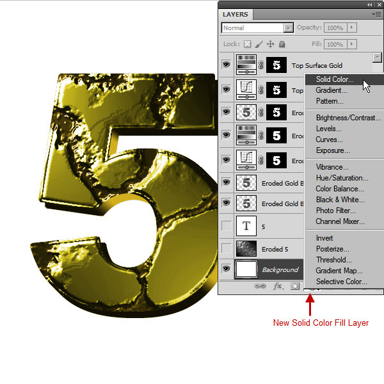384x384 pixels.
Task: Hide the fifth layer curves with 5 mask
Action: (x=226, y=160)
